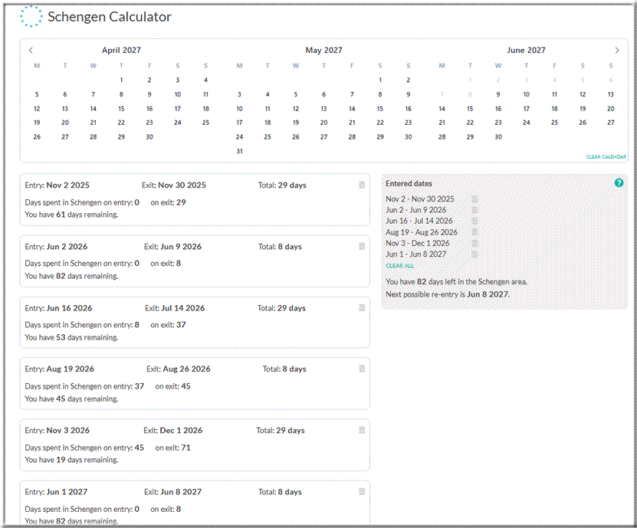Click the Schengen Calculator title text

(110, 17)
